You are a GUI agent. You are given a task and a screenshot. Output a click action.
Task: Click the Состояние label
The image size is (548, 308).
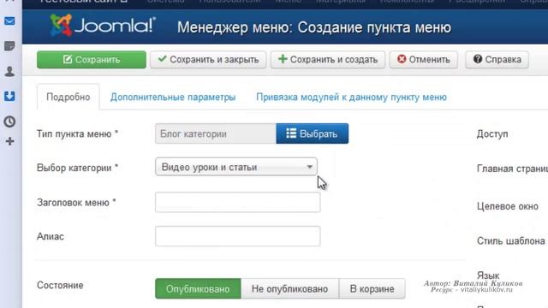60,285
